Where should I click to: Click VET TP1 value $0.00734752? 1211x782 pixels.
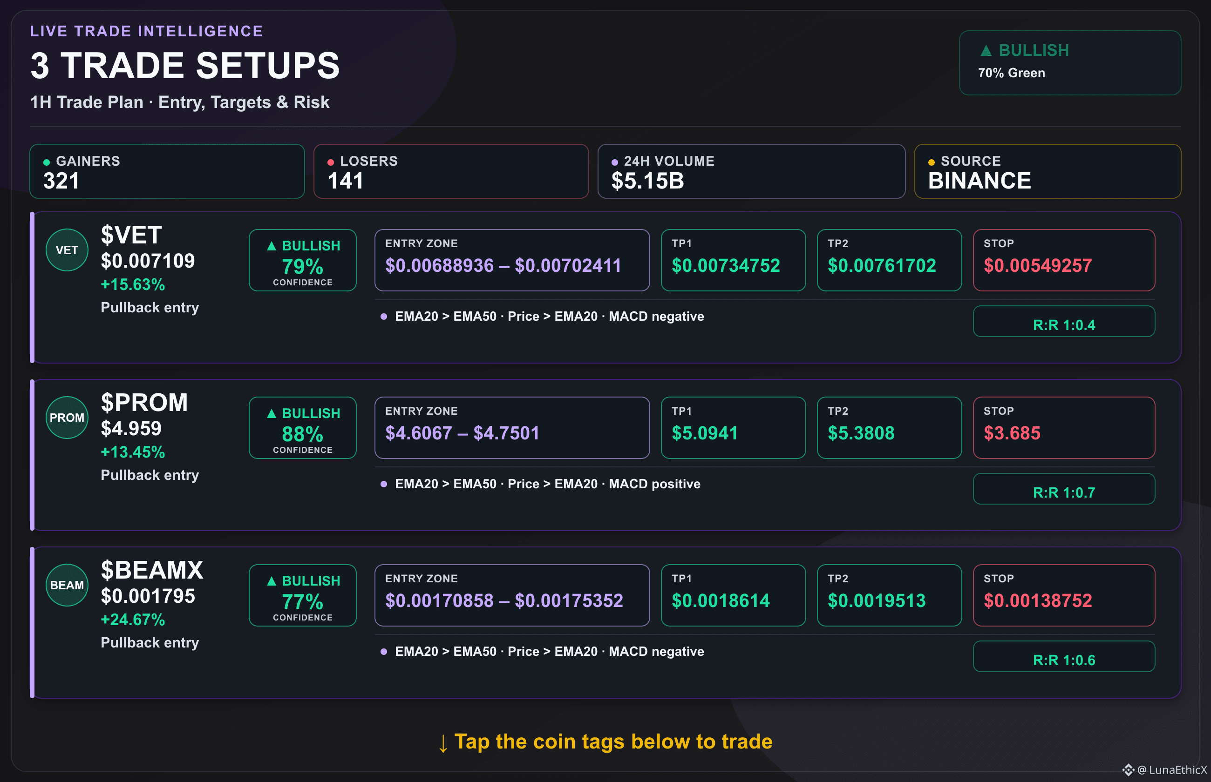(725, 266)
